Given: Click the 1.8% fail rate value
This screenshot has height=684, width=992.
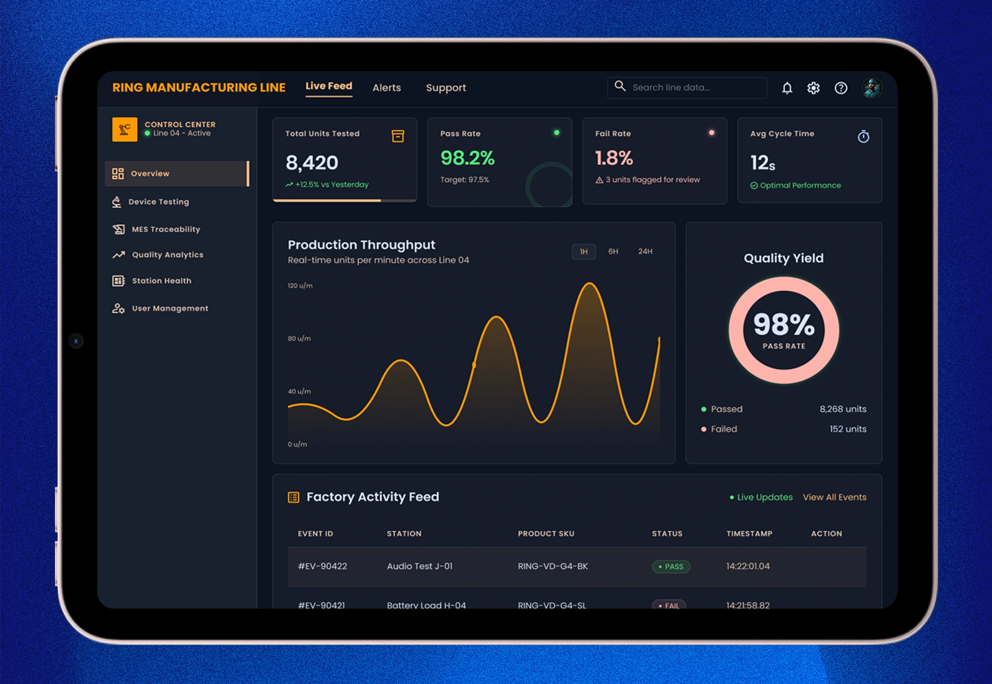Looking at the screenshot, I should (614, 158).
